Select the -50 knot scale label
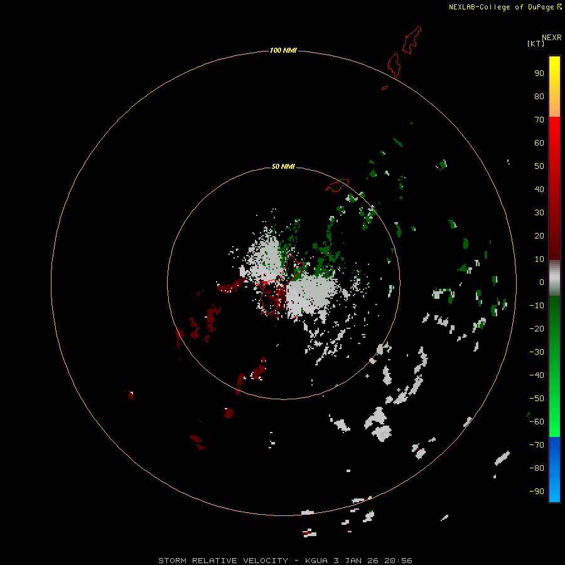565x565 pixels. tap(537, 399)
